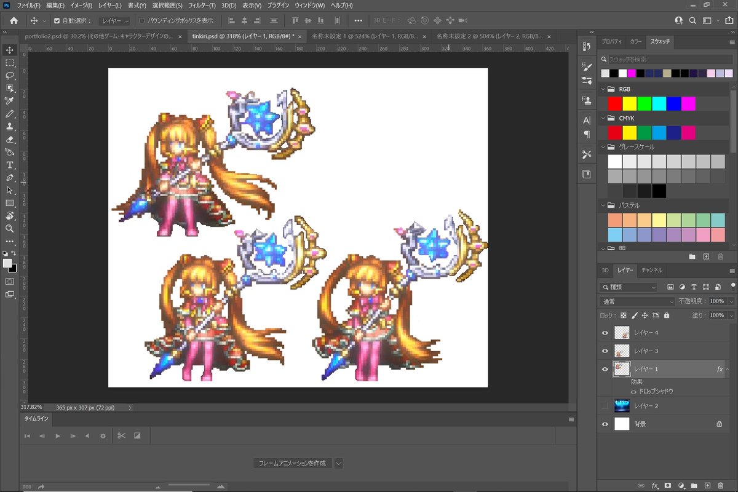738x492 pixels.
Task: Create a new group folder in Layers panel
Action: point(694,485)
